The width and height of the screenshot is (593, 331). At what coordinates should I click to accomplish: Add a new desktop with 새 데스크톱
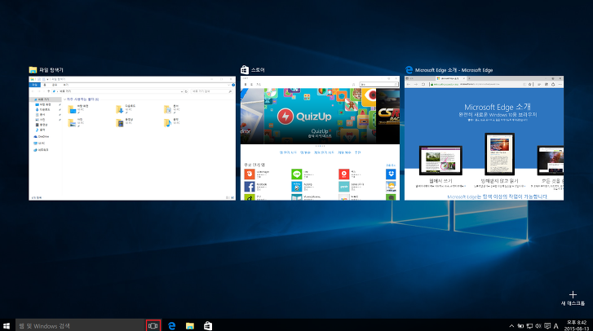point(573,298)
